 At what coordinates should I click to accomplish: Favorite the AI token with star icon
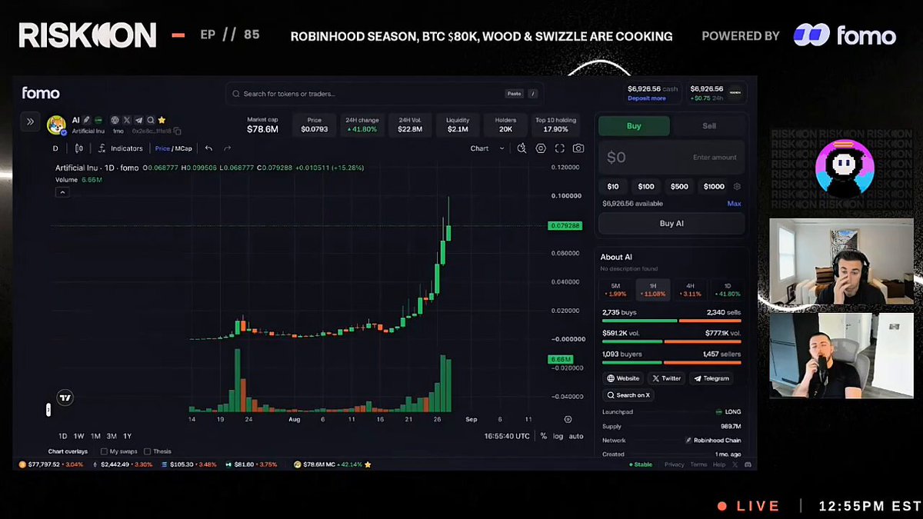tap(162, 120)
